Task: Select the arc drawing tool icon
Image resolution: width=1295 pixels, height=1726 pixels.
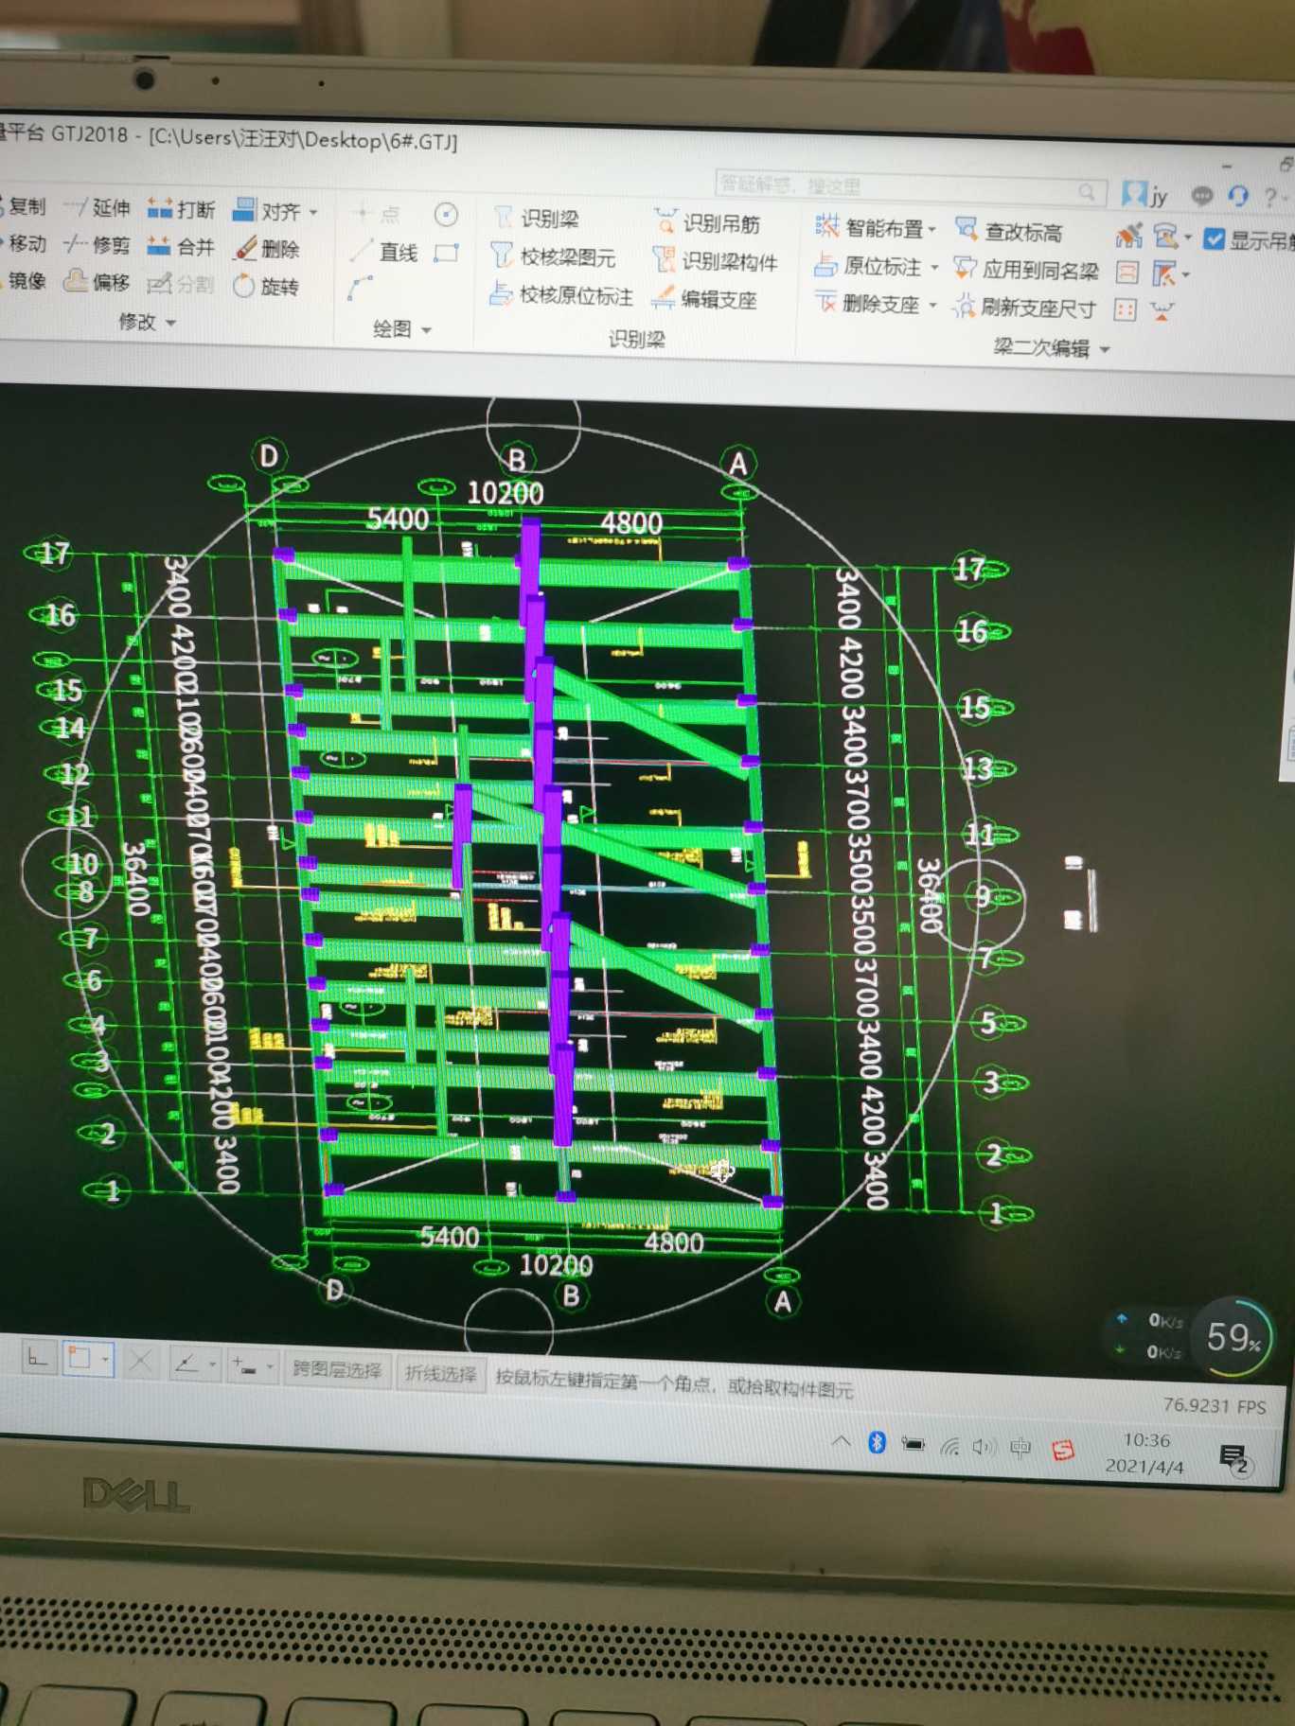Action: [x=360, y=289]
